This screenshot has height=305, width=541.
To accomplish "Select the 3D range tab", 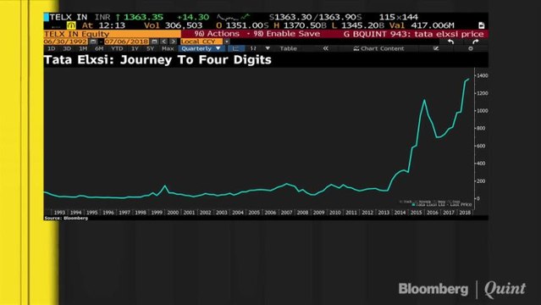I will [67, 48].
